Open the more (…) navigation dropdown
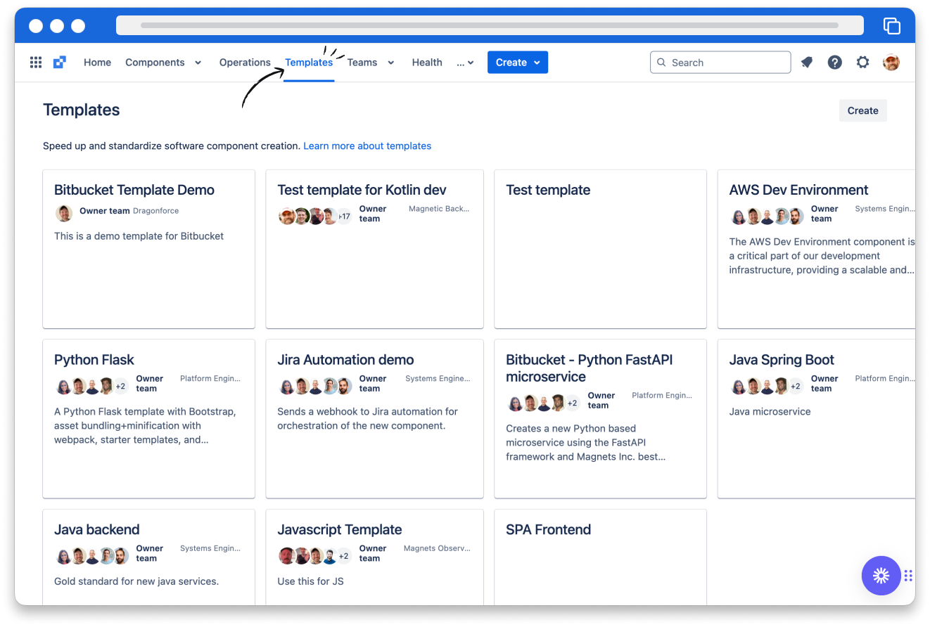930x627 pixels. click(x=465, y=63)
